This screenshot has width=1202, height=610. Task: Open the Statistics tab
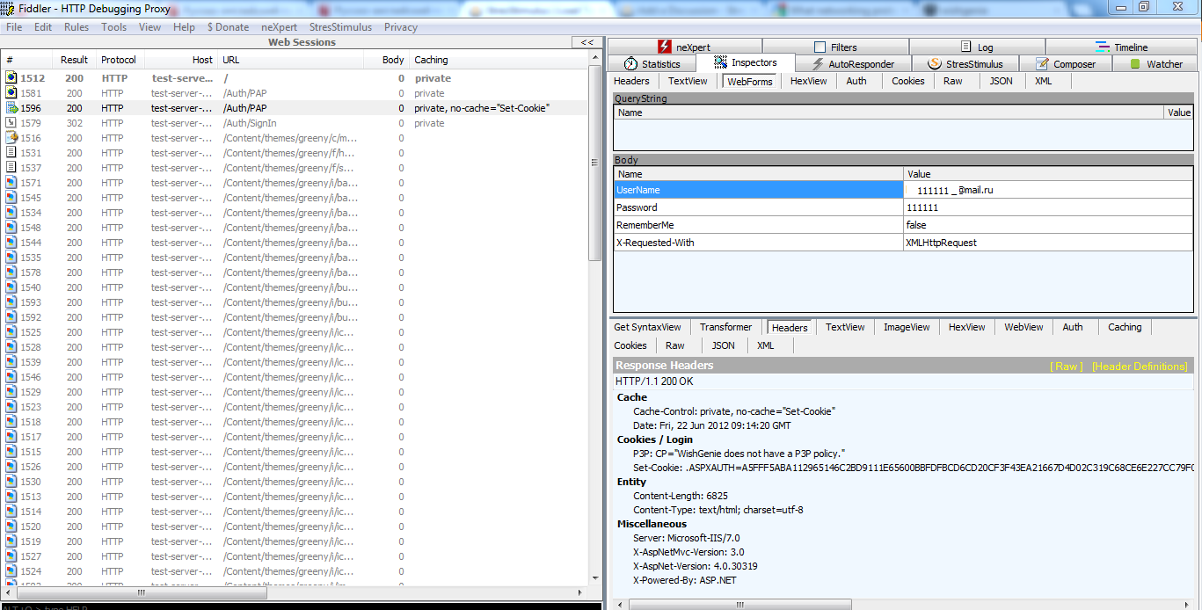[652, 64]
